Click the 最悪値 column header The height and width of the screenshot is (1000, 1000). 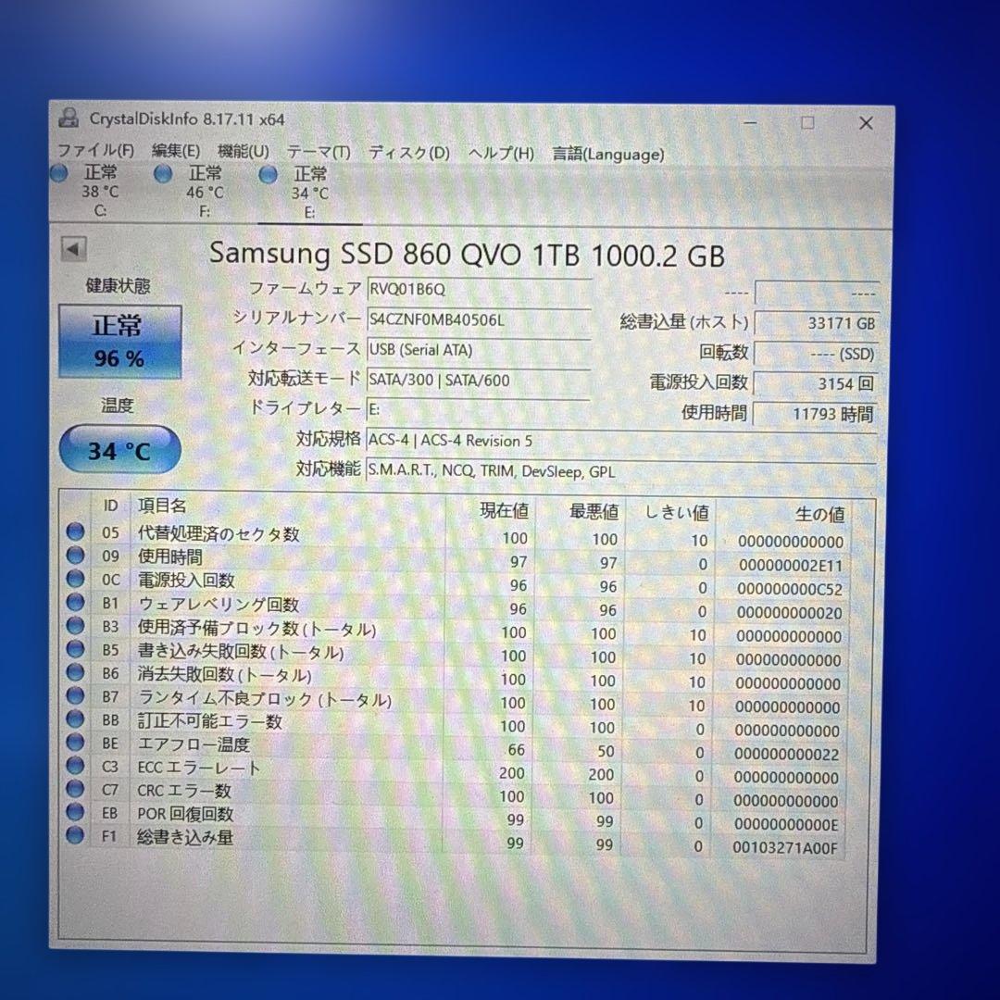click(x=594, y=511)
